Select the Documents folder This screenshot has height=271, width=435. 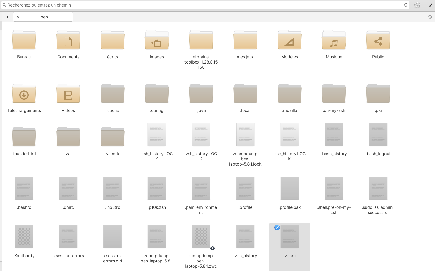tap(68, 40)
